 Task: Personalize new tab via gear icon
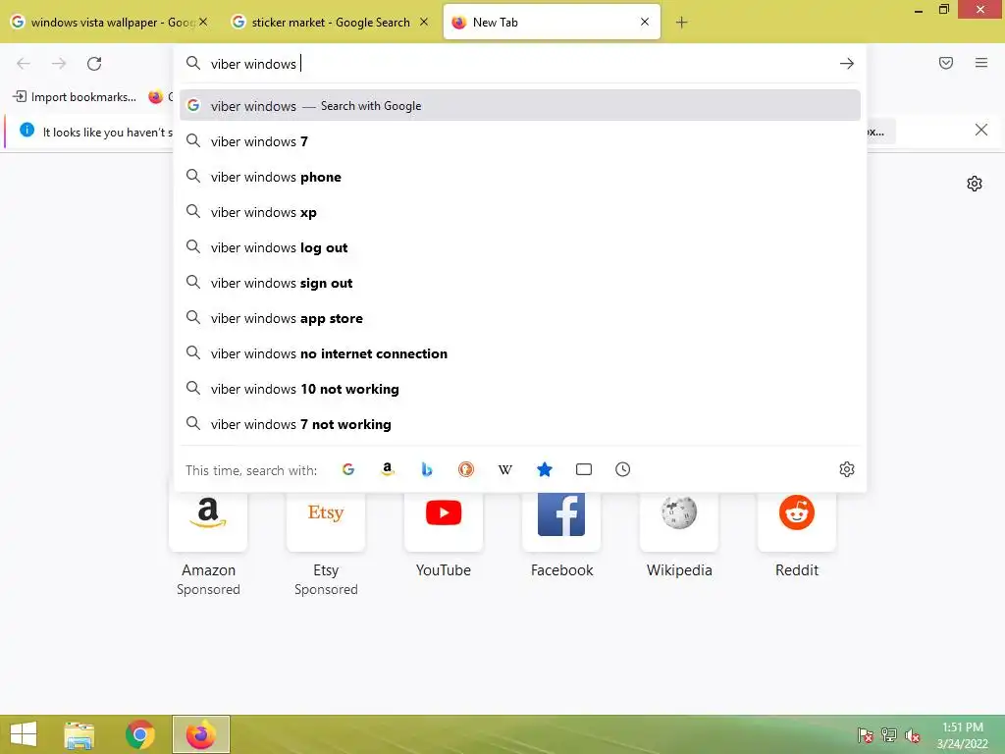tap(975, 184)
